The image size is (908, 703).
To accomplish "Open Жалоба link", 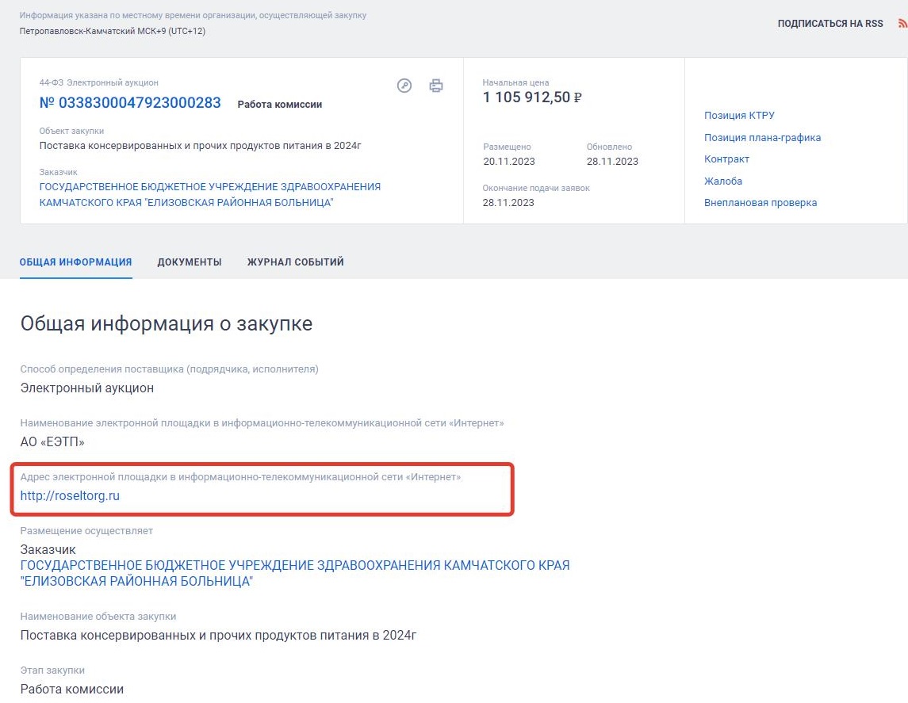I will 722,181.
